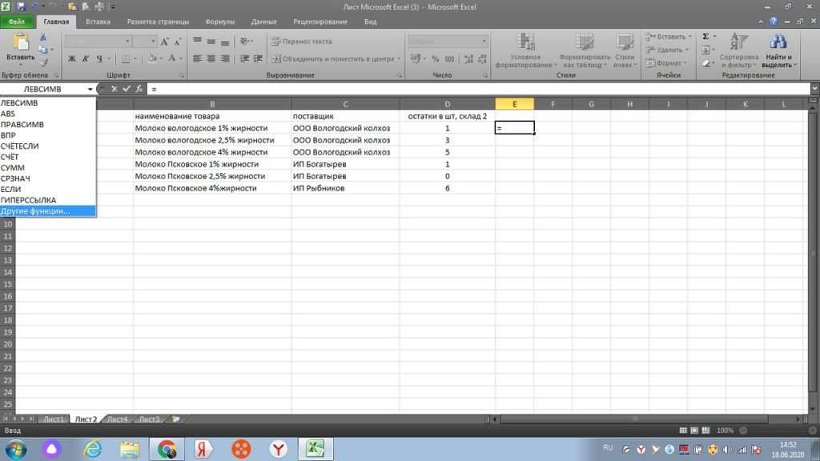Click the increase indent icon

point(258,59)
